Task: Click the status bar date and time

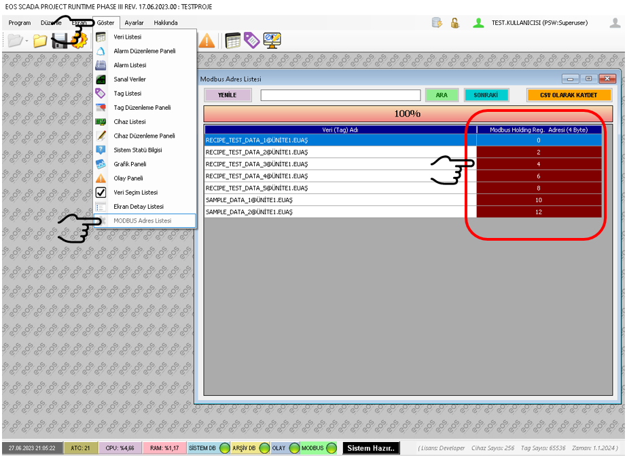Action: [33, 448]
